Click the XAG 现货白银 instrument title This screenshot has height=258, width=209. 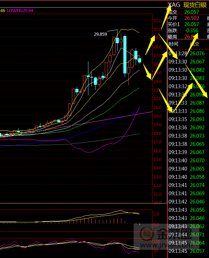coord(187,5)
